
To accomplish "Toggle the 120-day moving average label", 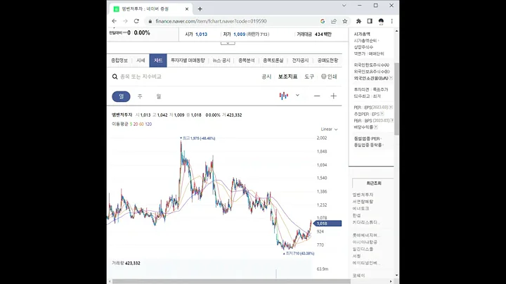I will pos(148,124).
